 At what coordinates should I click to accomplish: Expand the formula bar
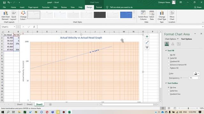(203, 27)
